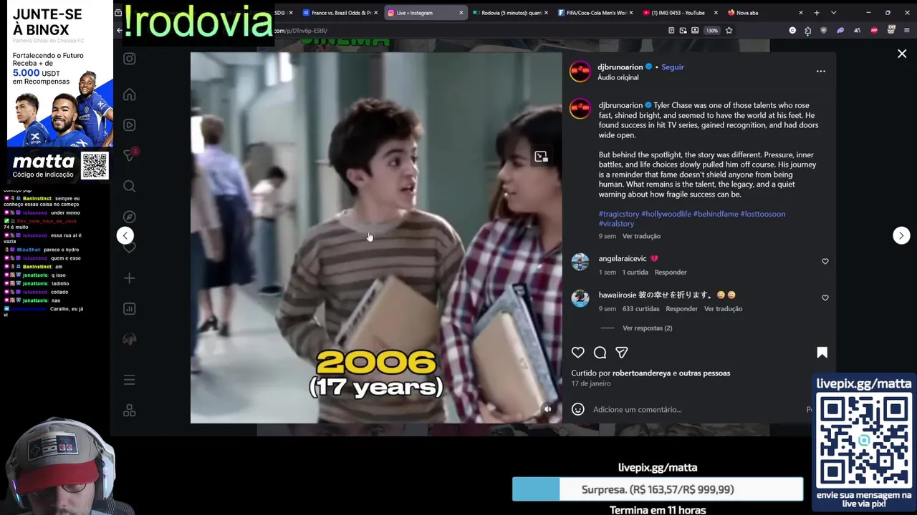
Task: Open the hawaiirosie commenter profile
Action: click(618, 295)
